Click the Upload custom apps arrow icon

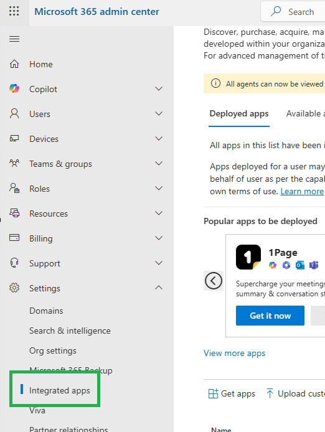pyautogui.click(x=270, y=393)
